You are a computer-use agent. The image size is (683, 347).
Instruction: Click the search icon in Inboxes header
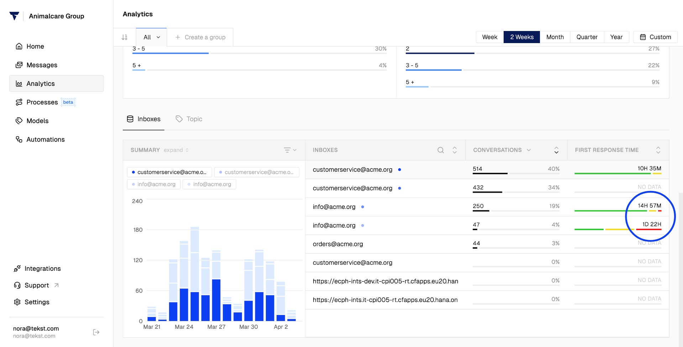coord(441,150)
